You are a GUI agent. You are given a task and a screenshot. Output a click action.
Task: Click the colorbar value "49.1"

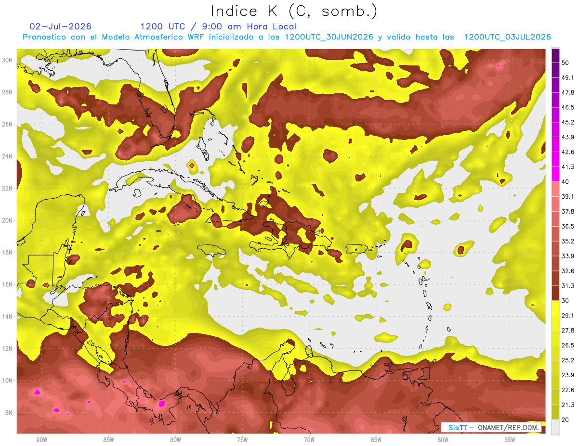568,77
